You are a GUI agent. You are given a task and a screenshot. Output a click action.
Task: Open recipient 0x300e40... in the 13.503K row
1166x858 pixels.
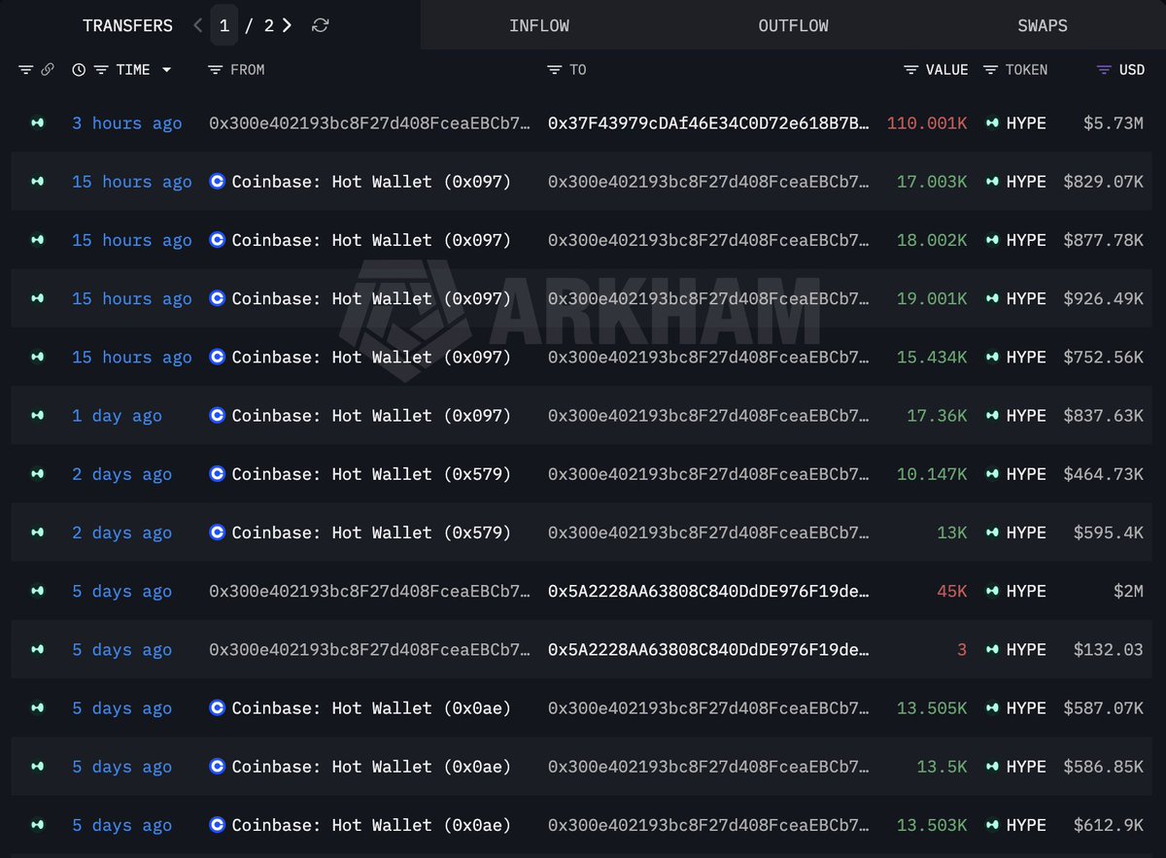click(x=708, y=825)
